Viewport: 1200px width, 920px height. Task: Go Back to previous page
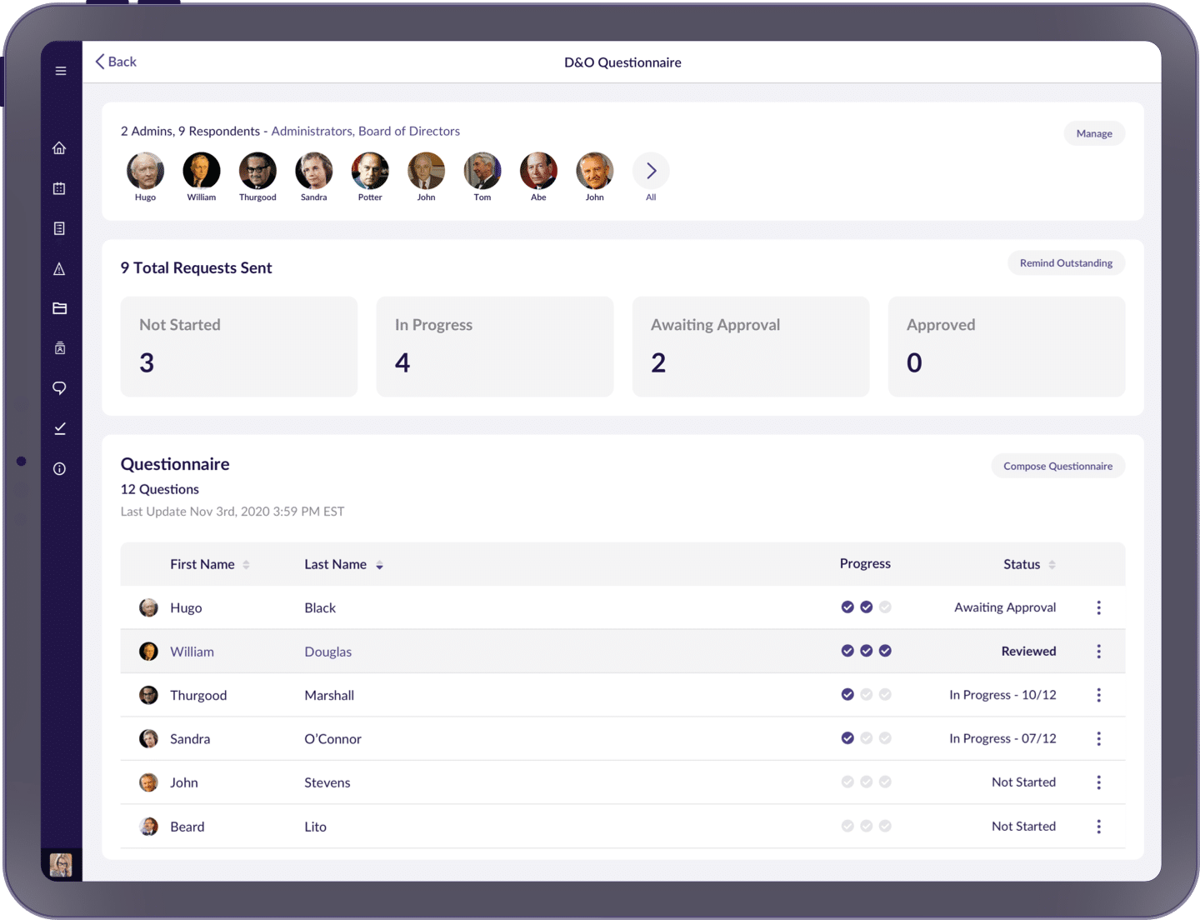(x=116, y=62)
